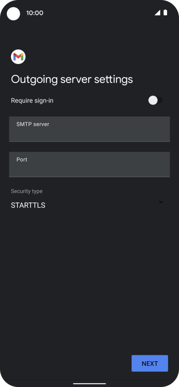Tap the Port field label
The height and width of the screenshot is (387, 179).
(22, 160)
